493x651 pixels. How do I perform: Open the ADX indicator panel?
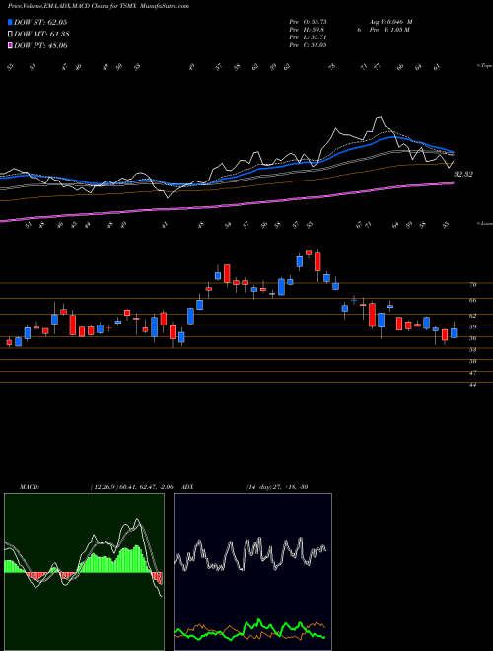click(x=252, y=572)
